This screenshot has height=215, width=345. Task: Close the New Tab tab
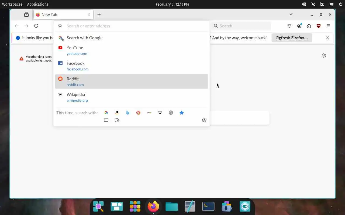click(x=89, y=15)
